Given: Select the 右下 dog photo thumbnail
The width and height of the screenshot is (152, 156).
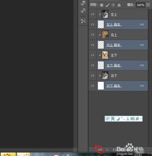Looking at the screenshot, I should [x=105, y=75].
